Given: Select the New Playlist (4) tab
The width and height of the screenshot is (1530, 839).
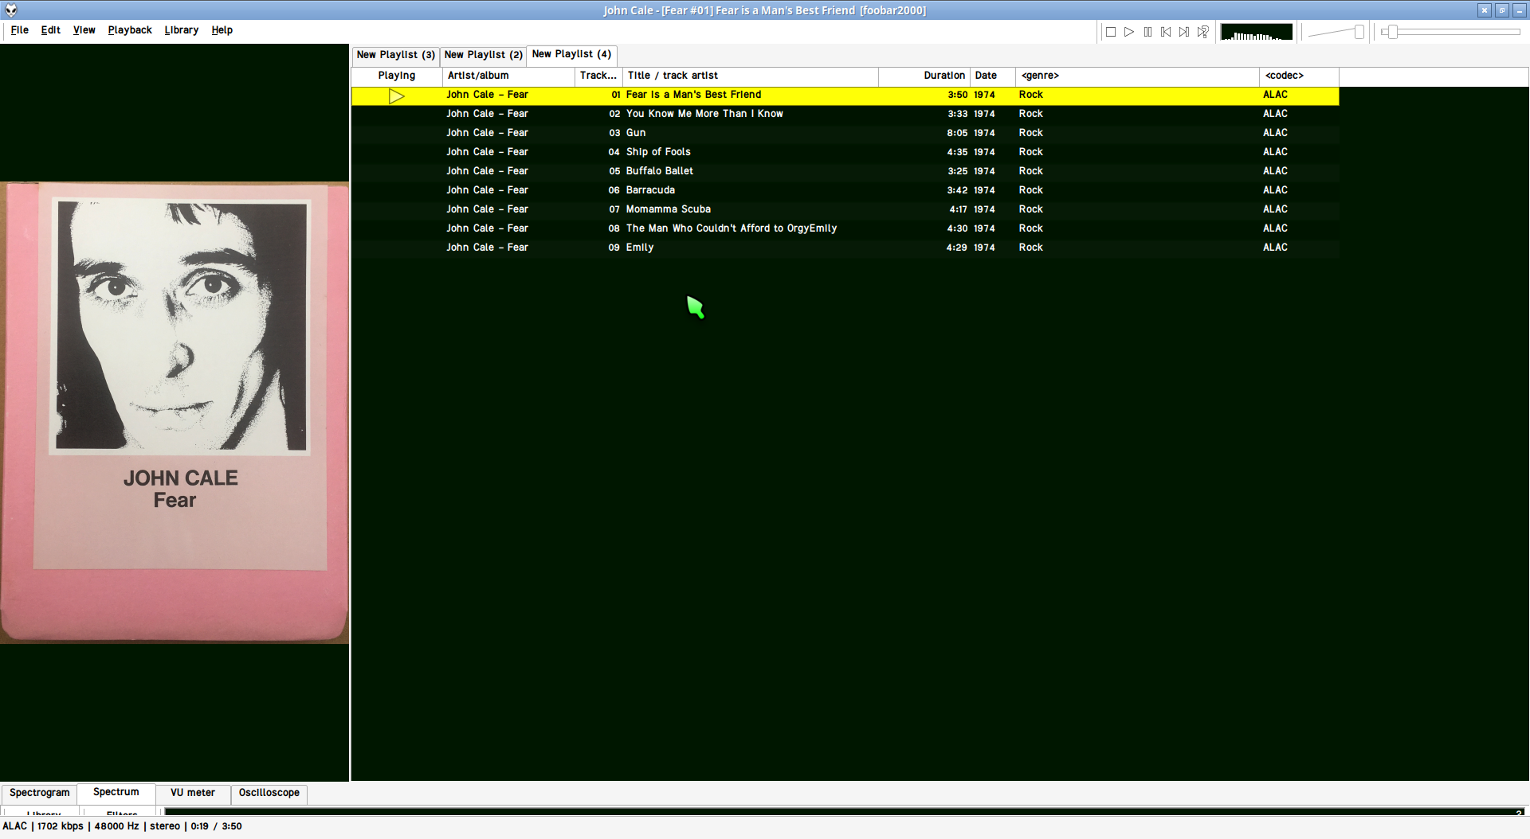Looking at the screenshot, I should pyautogui.click(x=571, y=54).
